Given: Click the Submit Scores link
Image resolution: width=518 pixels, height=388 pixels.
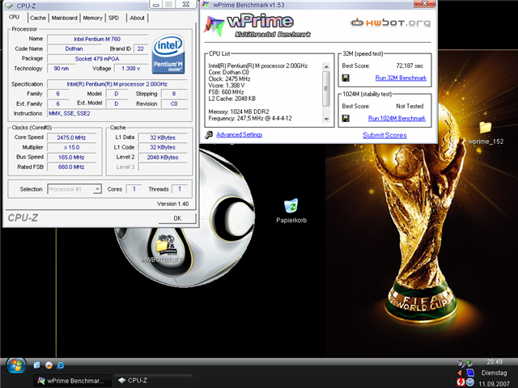Looking at the screenshot, I should [x=384, y=135].
